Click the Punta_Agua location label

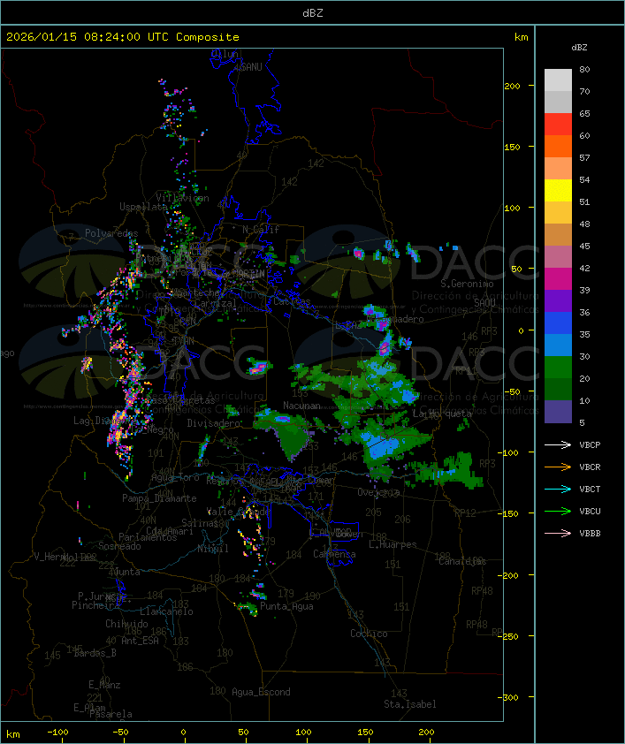click(287, 606)
